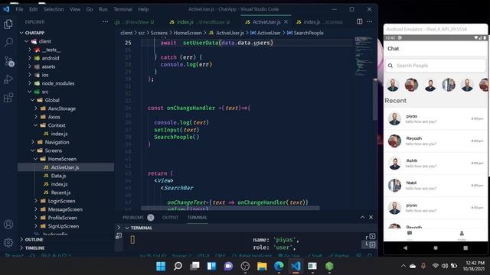Click line number 25 in the gutter
Viewport: 490px width, 275px height.
click(x=128, y=43)
